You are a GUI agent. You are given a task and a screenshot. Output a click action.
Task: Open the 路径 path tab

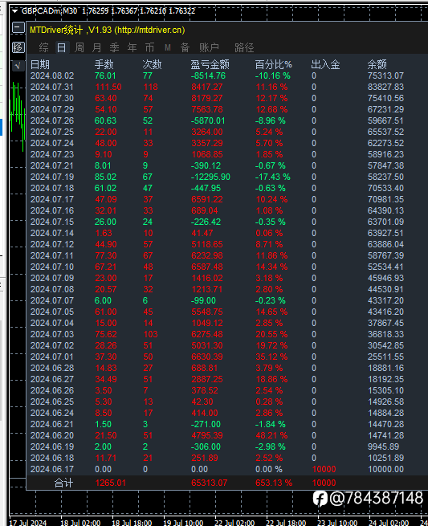pos(244,47)
